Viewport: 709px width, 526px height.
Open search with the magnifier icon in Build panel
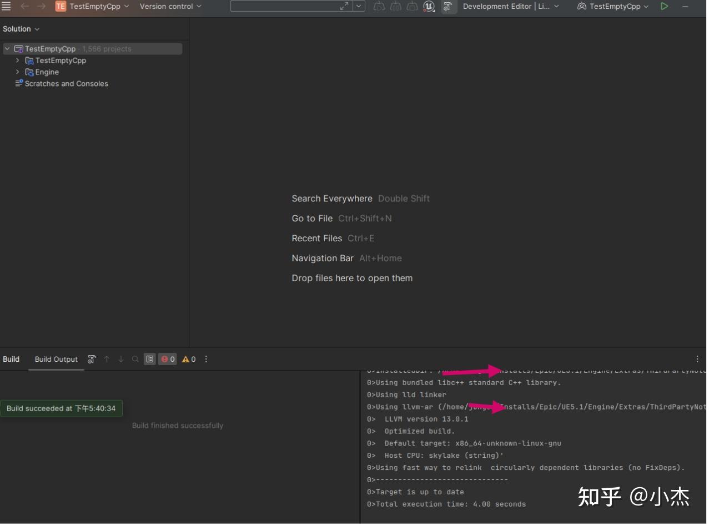(x=135, y=359)
